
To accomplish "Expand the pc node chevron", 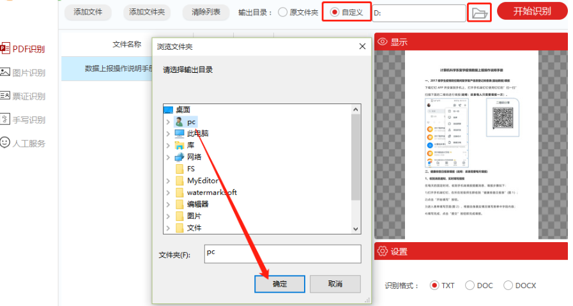I will [x=168, y=122].
